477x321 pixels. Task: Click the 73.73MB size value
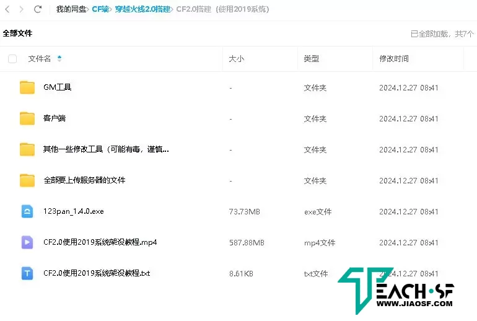pyautogui.click(x=245, y=212)
